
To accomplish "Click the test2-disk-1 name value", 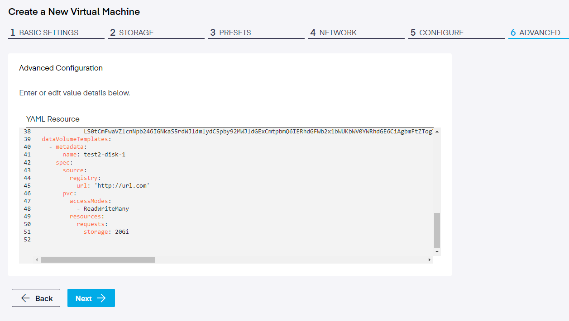I will point(104,155).
